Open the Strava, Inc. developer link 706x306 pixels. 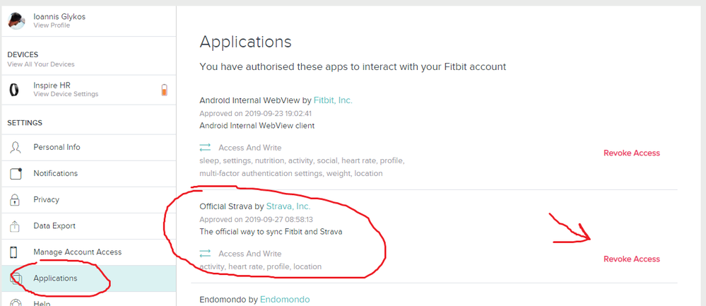[x=288, y=206]
